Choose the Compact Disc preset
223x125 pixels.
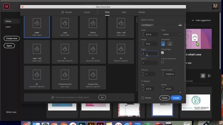93,78
